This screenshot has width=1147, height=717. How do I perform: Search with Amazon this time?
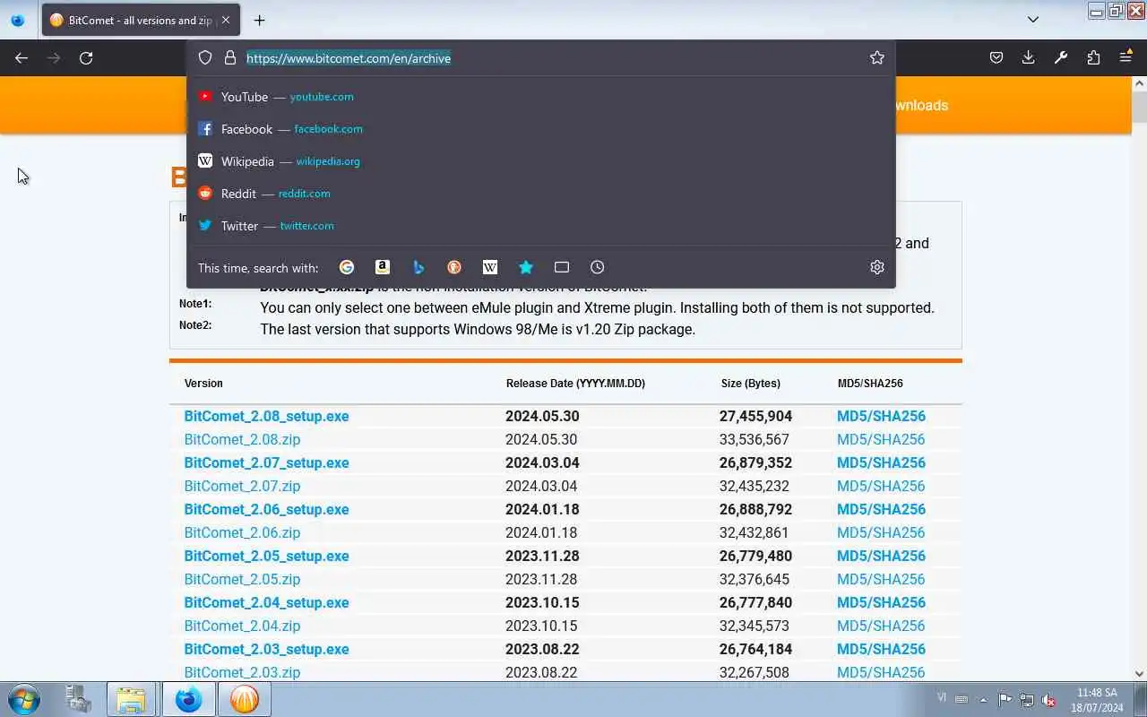[383, 267]
